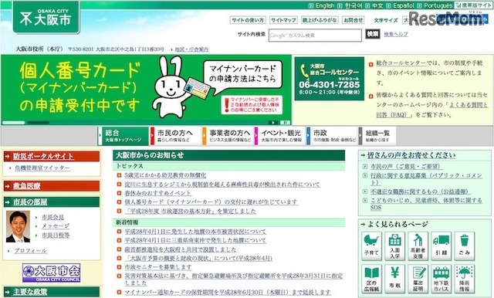
Task: Click the 読上げ・ふりがな button
Action: [320, 20]
